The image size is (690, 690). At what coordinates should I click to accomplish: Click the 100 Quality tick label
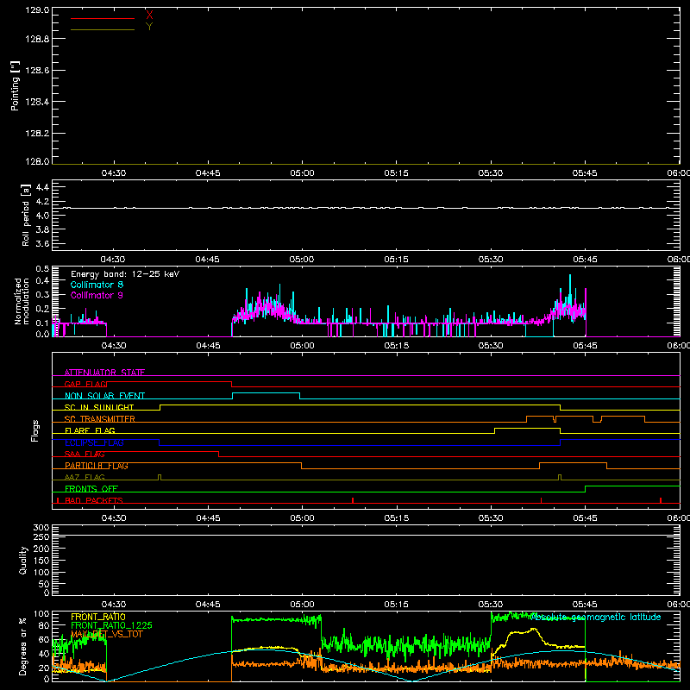point(41,572)
